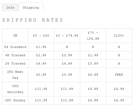Select the £0 - £74.99 column header
Viewport: 135px width, 108px height.
67,36
